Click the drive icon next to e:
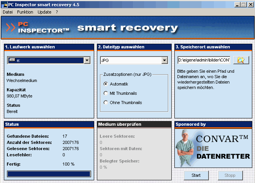Screen dimensions: 255x183 pyautogui.click(x=12, y=60)
